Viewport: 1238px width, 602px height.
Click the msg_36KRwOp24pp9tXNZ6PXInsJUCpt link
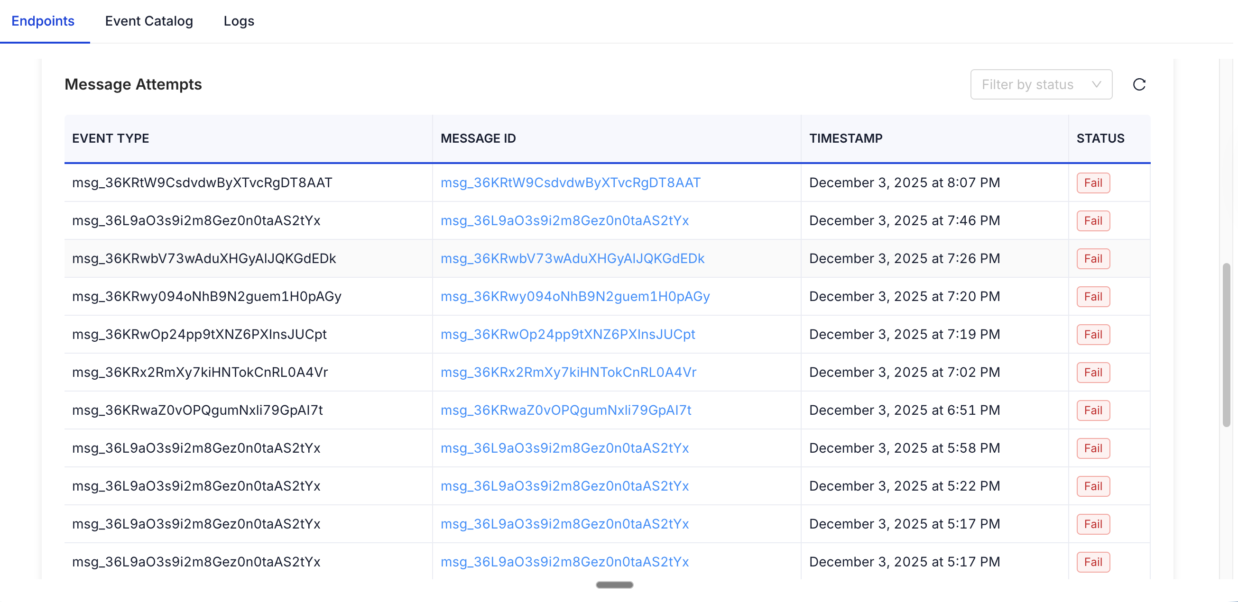[x=568, y=334]
